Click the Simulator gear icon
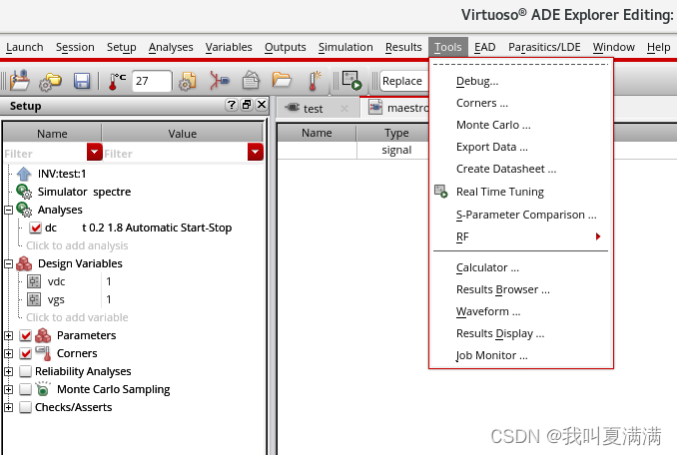The height and width of the screenshot is (455, 677). [x=24, y=192]
